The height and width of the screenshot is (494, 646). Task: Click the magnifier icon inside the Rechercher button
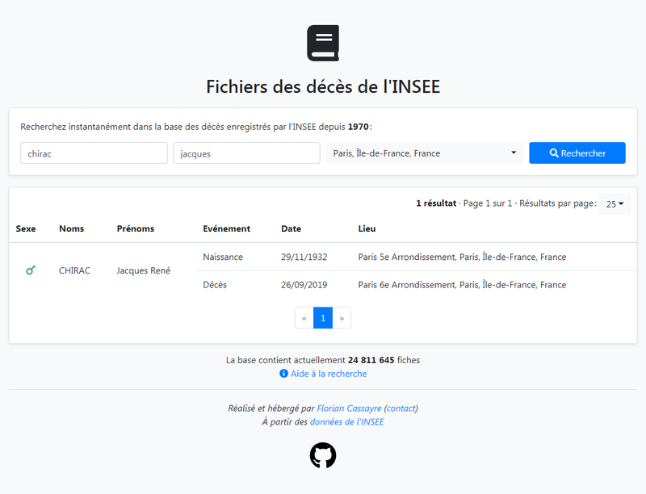(x=553, y=153)
